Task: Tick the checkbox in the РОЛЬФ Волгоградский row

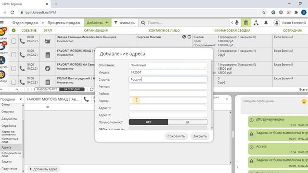Action: pyautogui.click(x=13, y=82)
